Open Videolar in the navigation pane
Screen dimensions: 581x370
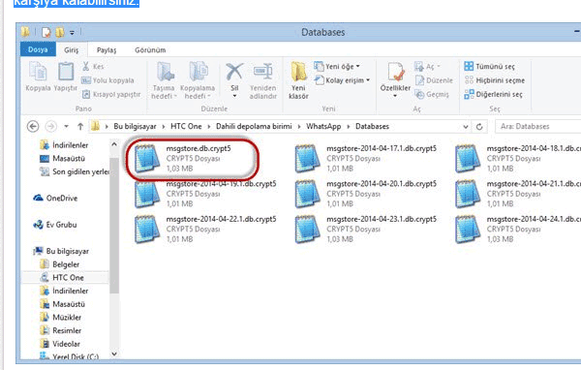pos(60,344)
